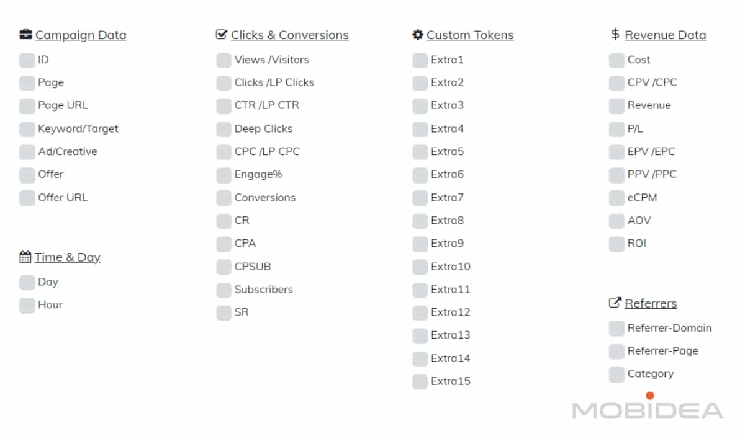Tick the Extra15 checkbox
This screenshot has height=434, width=745.
pos(420,381)
